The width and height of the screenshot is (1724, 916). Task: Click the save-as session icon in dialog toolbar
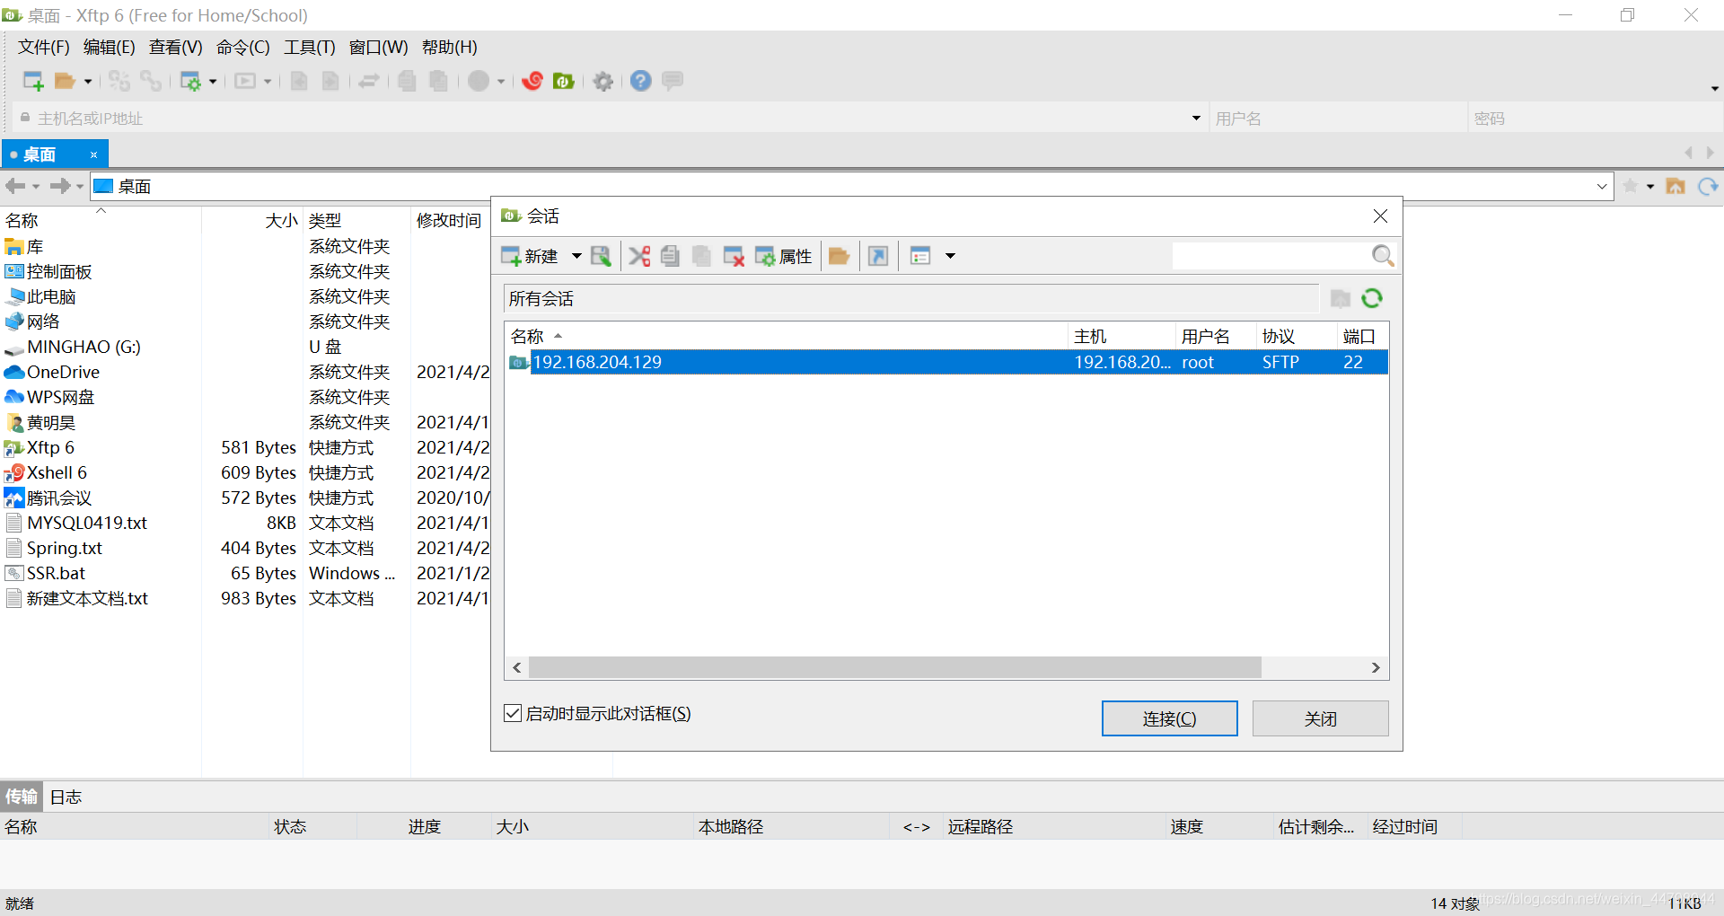click(x=601, y=257)
